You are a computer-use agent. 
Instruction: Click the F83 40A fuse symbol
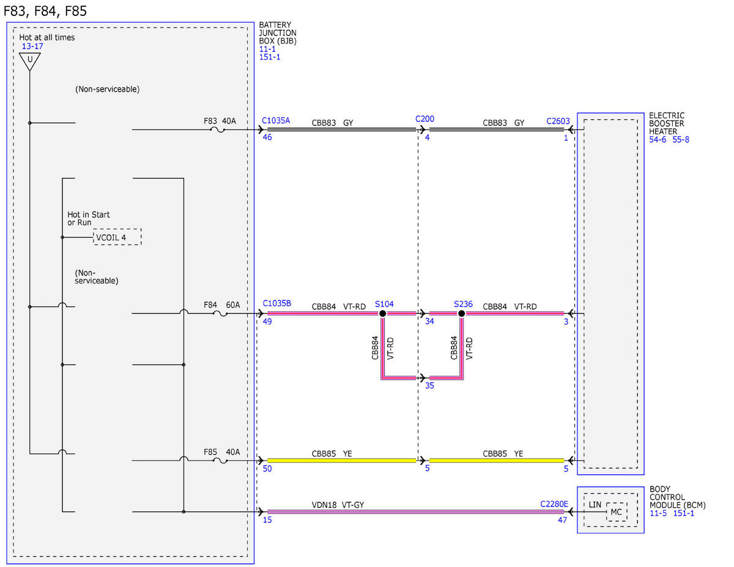coord(218,129)
